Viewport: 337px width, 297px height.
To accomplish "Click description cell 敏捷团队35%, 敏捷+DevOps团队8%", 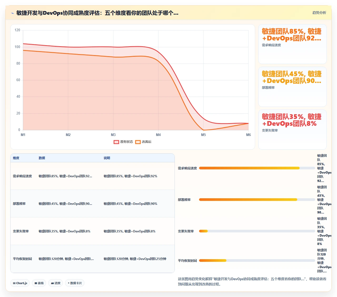I will tap(130, 231).
